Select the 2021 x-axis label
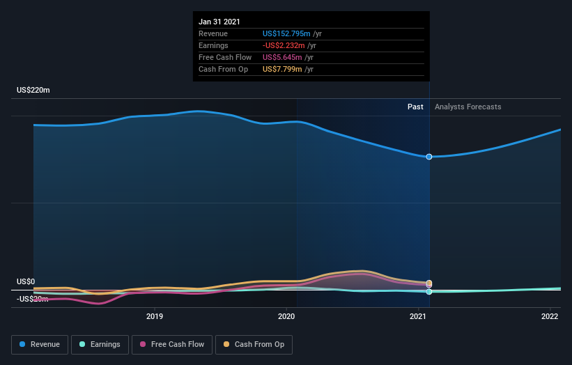 click(418, 316)
